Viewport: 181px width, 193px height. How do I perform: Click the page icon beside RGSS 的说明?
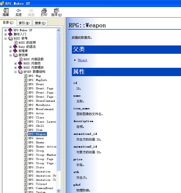pyautogui.click(x=16, y=42)
